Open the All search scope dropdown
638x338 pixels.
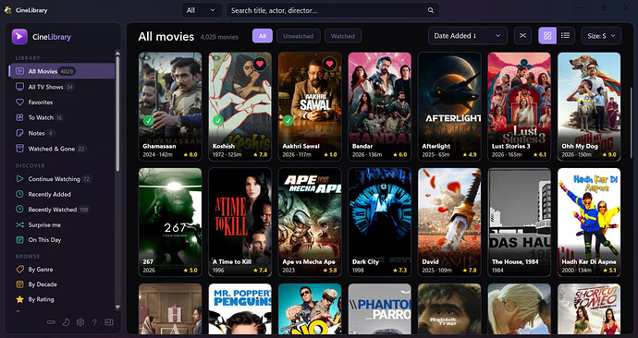click(202, 10)
